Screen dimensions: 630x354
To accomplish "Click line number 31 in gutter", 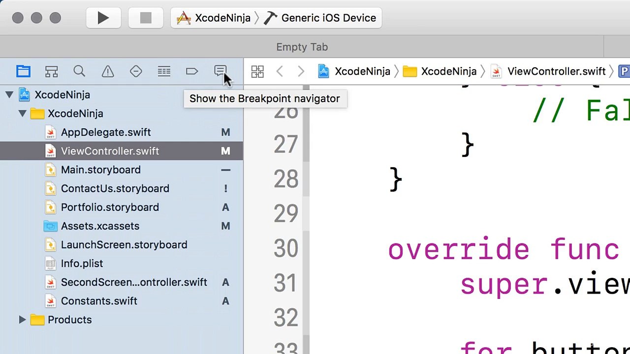I will [286, 284].
